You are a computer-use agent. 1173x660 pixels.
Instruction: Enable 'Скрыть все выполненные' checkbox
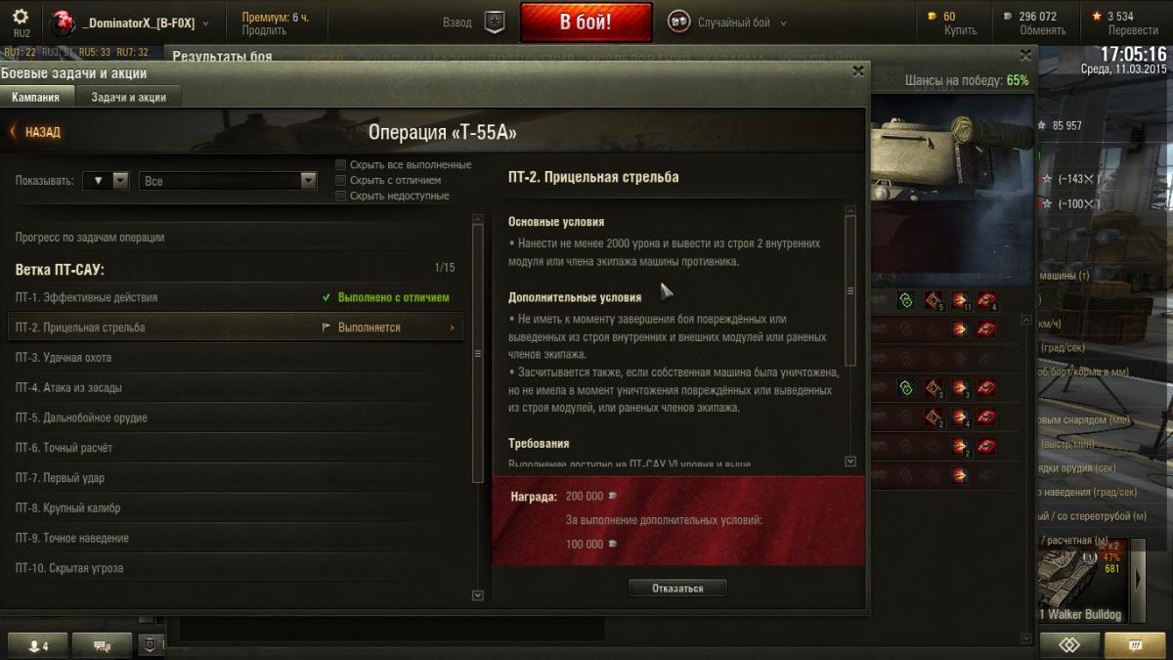[341, 164]
